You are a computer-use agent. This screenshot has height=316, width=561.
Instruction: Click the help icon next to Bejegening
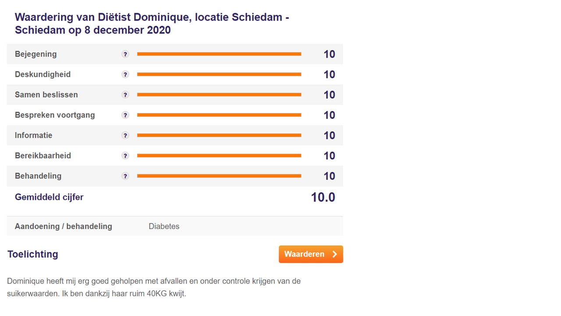pos(125,54)
